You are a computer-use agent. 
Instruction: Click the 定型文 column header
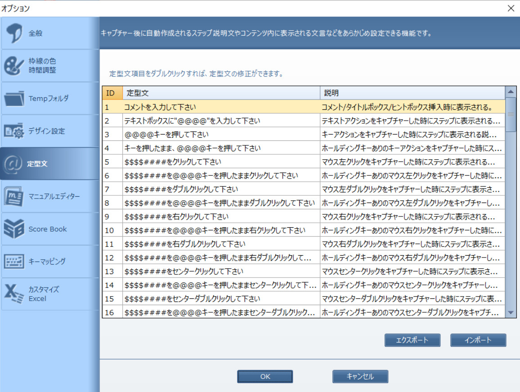[221, 93]
